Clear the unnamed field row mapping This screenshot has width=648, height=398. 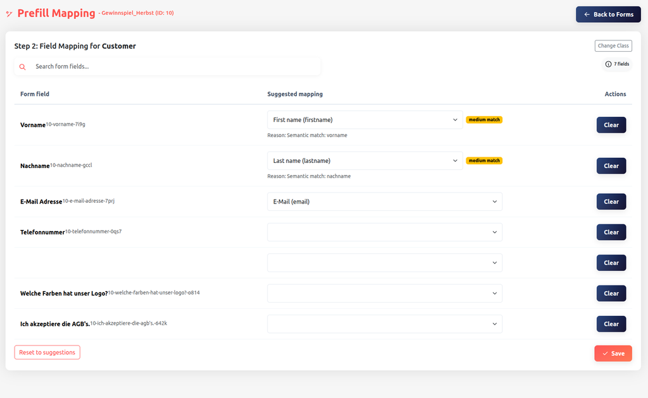[611, 263]
